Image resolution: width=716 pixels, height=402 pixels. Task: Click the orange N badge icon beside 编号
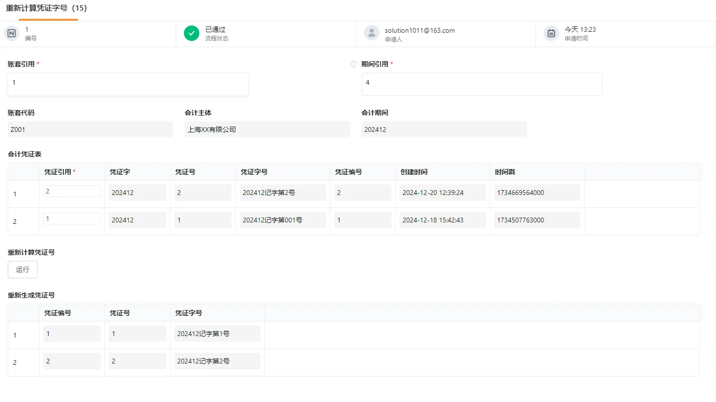pos(12,33)
